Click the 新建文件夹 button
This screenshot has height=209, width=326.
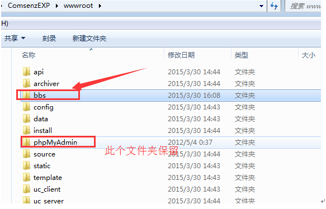point(89,38)
